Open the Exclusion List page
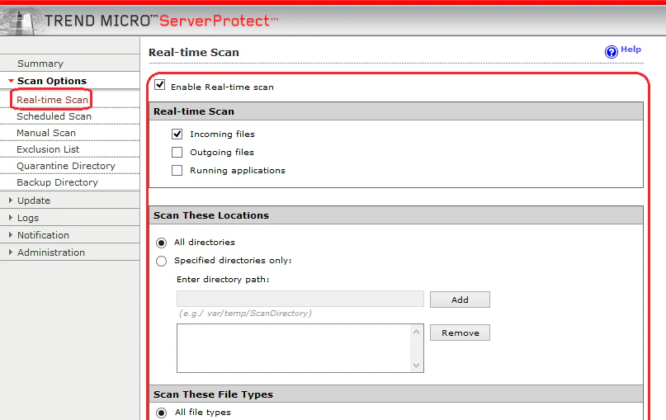 pos(48,149)
